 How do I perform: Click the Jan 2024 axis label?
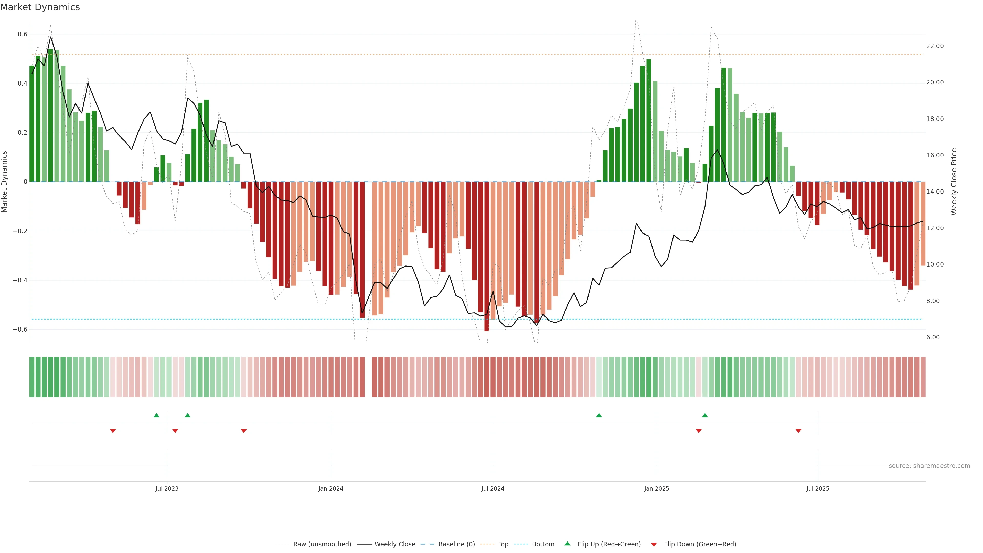[x=331, y=488]
